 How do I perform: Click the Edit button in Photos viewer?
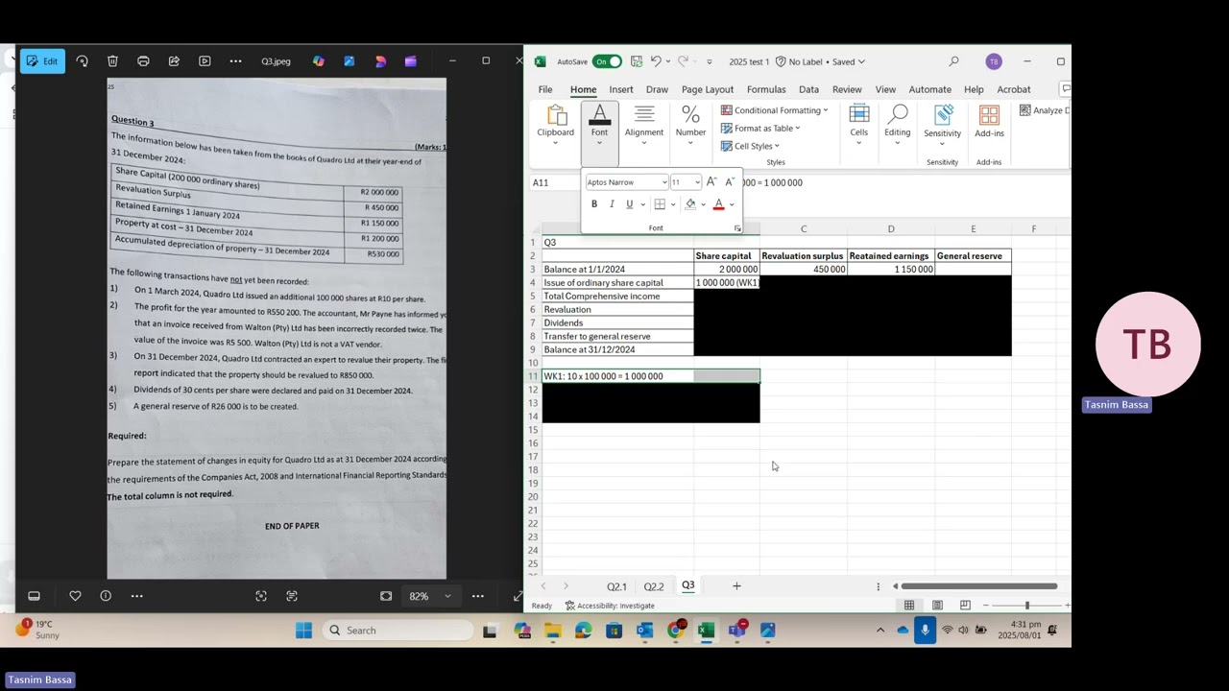pyautogui.click(x=42, y=61)
